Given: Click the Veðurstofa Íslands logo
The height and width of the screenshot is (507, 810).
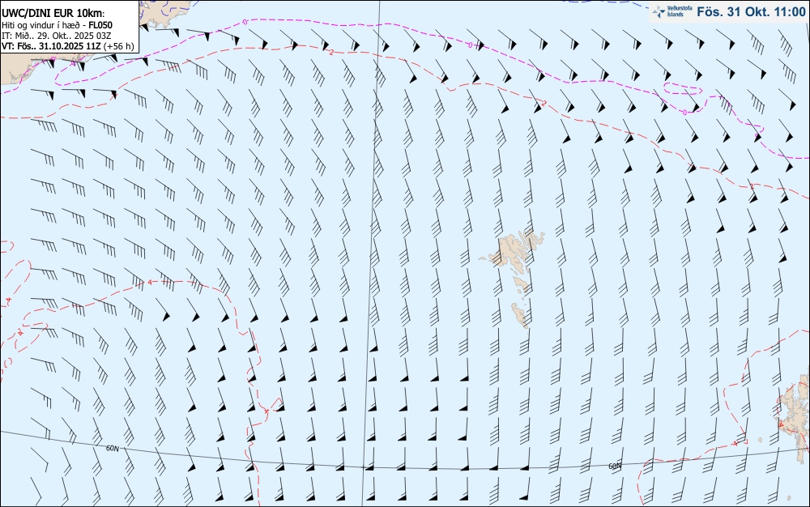Looking at the screenshot, I should (x=671, y=11).
